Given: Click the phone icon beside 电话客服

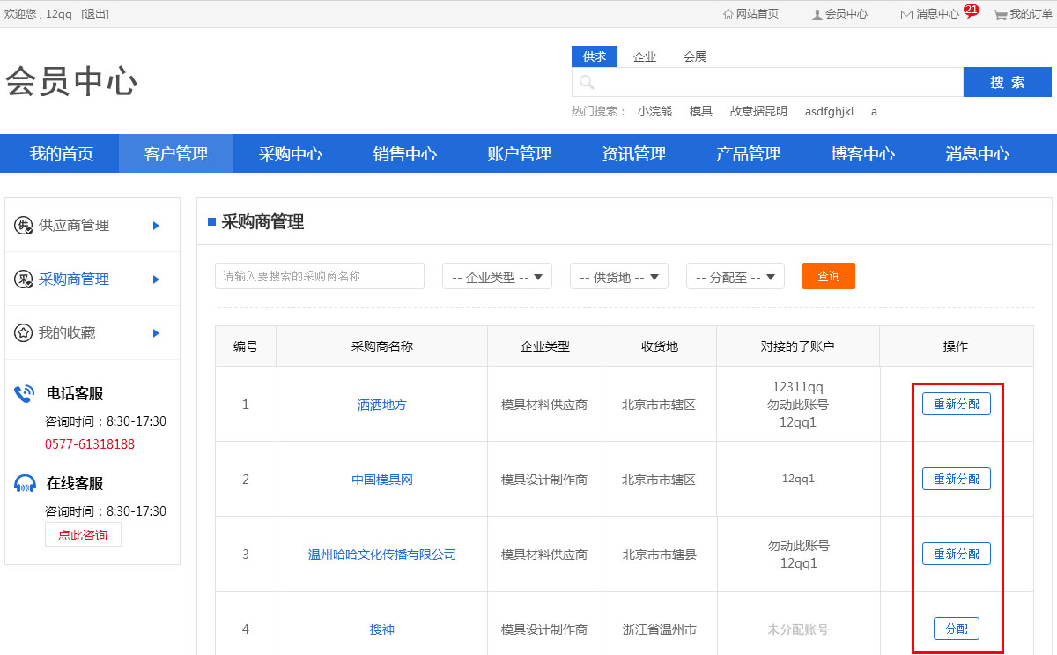Looking at the screenshot, I should pos(25,394).
